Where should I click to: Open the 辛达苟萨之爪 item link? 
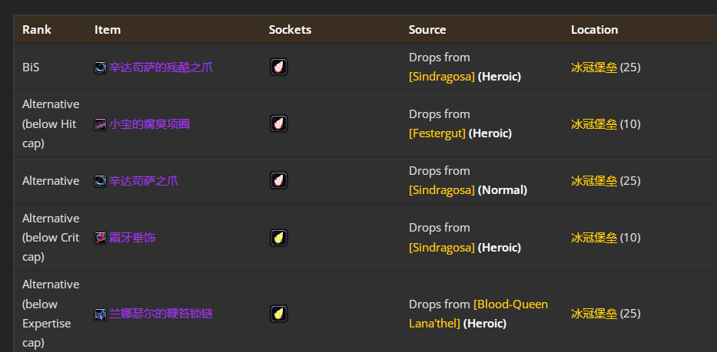[144, 181]
